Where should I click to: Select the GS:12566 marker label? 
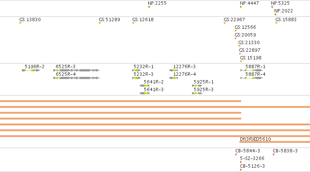click(x=245, y=27)
